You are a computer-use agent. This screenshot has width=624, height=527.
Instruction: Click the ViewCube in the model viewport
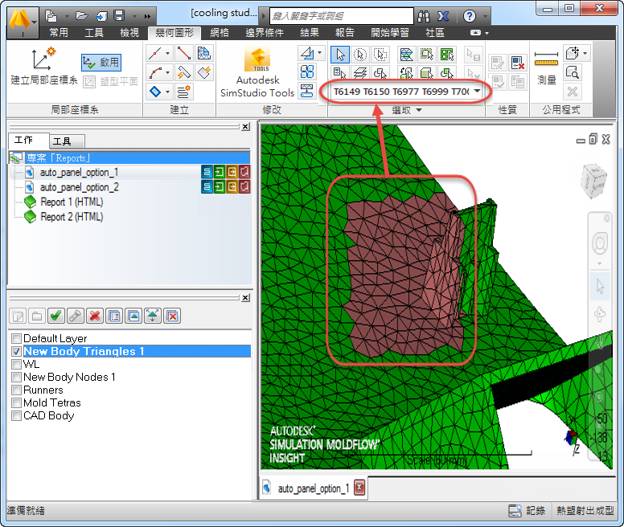pos(593,181)
